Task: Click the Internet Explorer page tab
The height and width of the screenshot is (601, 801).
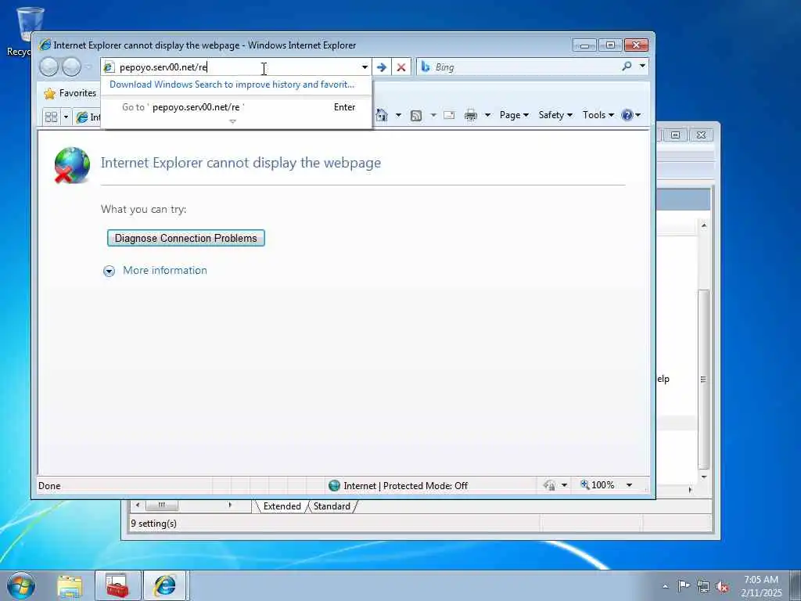Action: click(88, 117)
